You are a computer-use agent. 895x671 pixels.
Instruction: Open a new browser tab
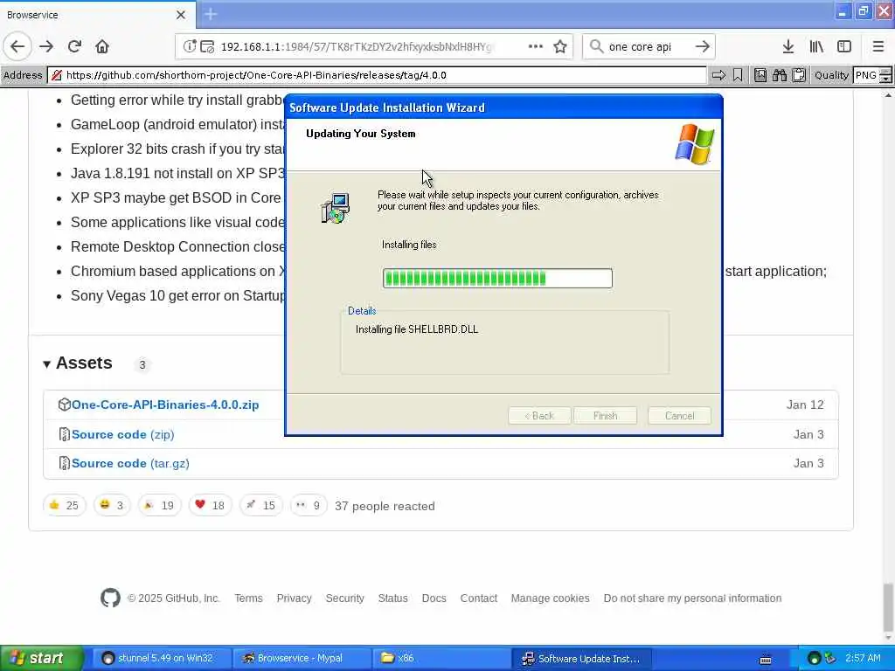pos(211,14)
